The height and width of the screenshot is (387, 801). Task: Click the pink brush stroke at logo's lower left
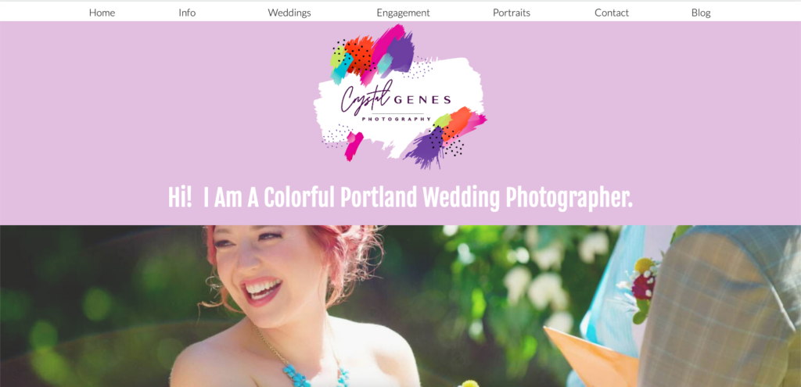click(354, 145)
